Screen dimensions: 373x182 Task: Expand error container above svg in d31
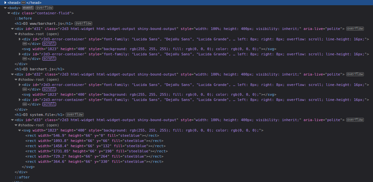[20, 39]
